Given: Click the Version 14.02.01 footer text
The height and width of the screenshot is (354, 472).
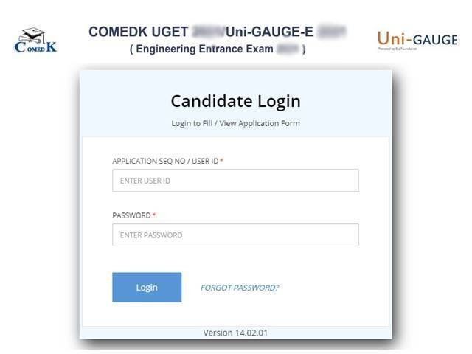Looking at the screenshot, I should (235, 333).
